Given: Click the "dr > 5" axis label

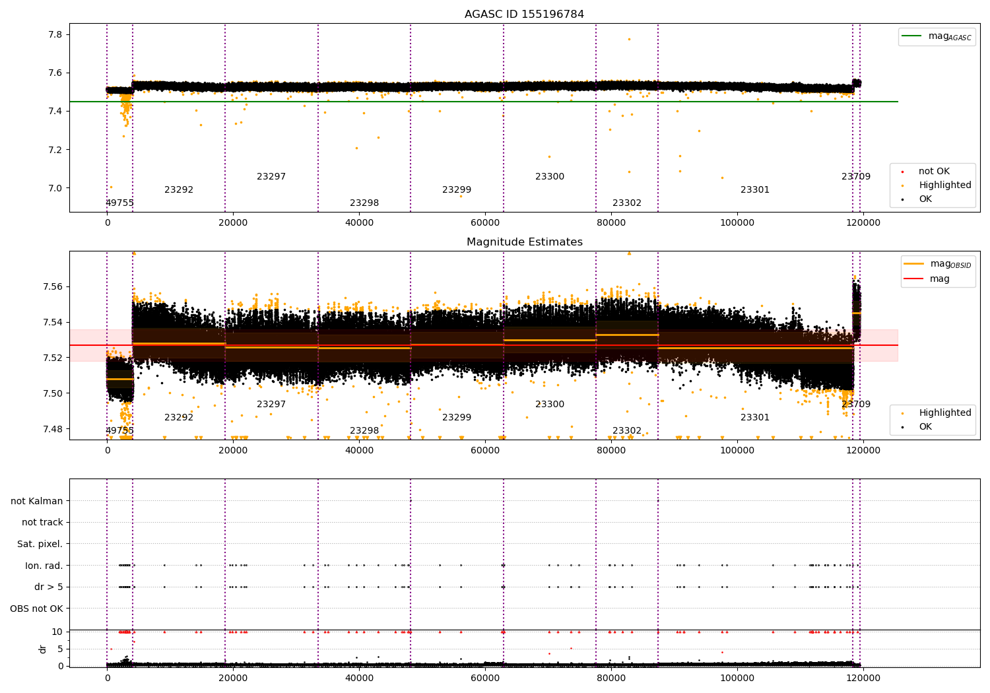Looking at the screenshot, I should (49, 587).
